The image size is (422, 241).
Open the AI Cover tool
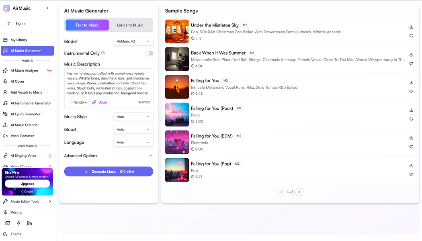pos(20,81)
